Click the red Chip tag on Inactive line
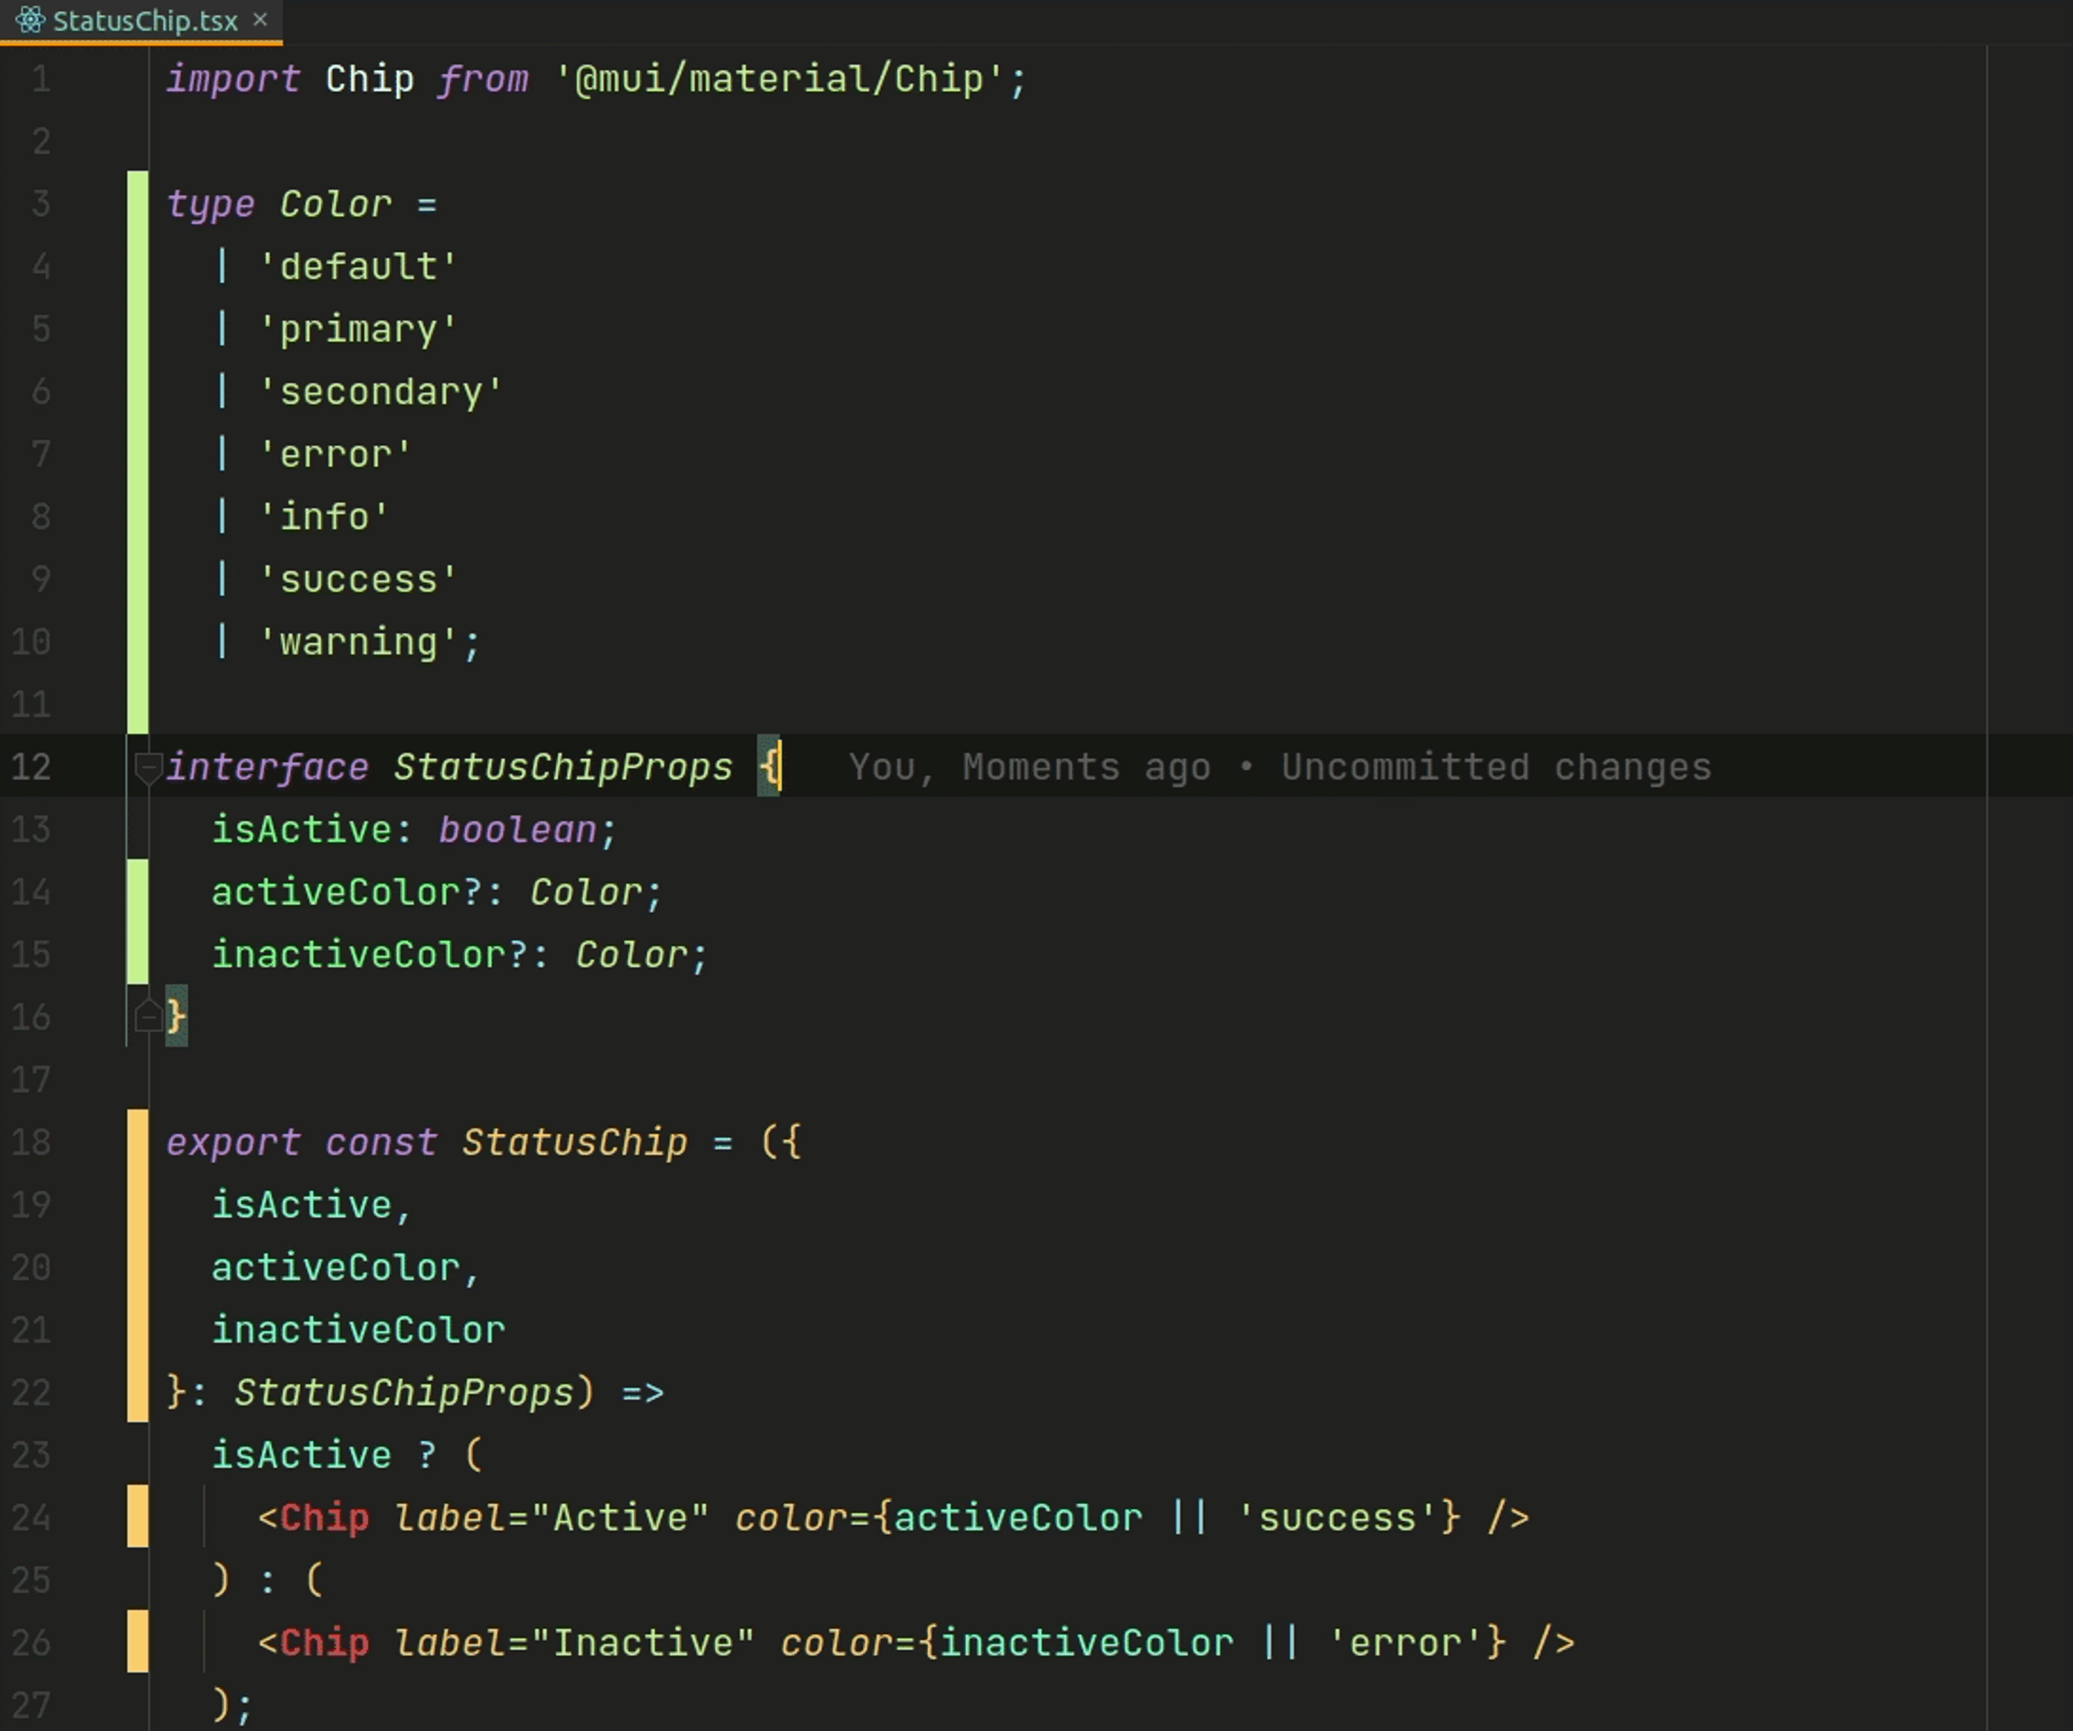2073x1731 pixels. point(325,1642)
